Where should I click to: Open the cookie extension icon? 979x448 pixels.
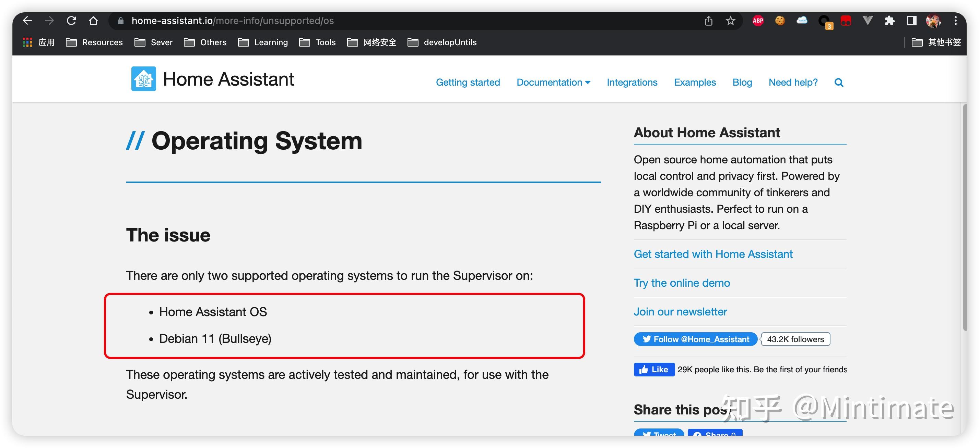(x=780, y=21)
